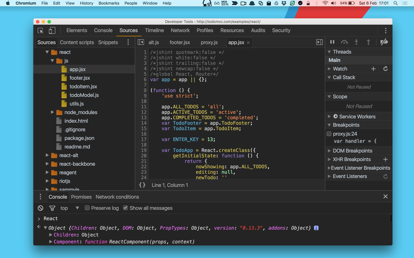Screen dimensions: 414x258
Task: Open Spotlight search in menu bar
Action: [395, 3]
